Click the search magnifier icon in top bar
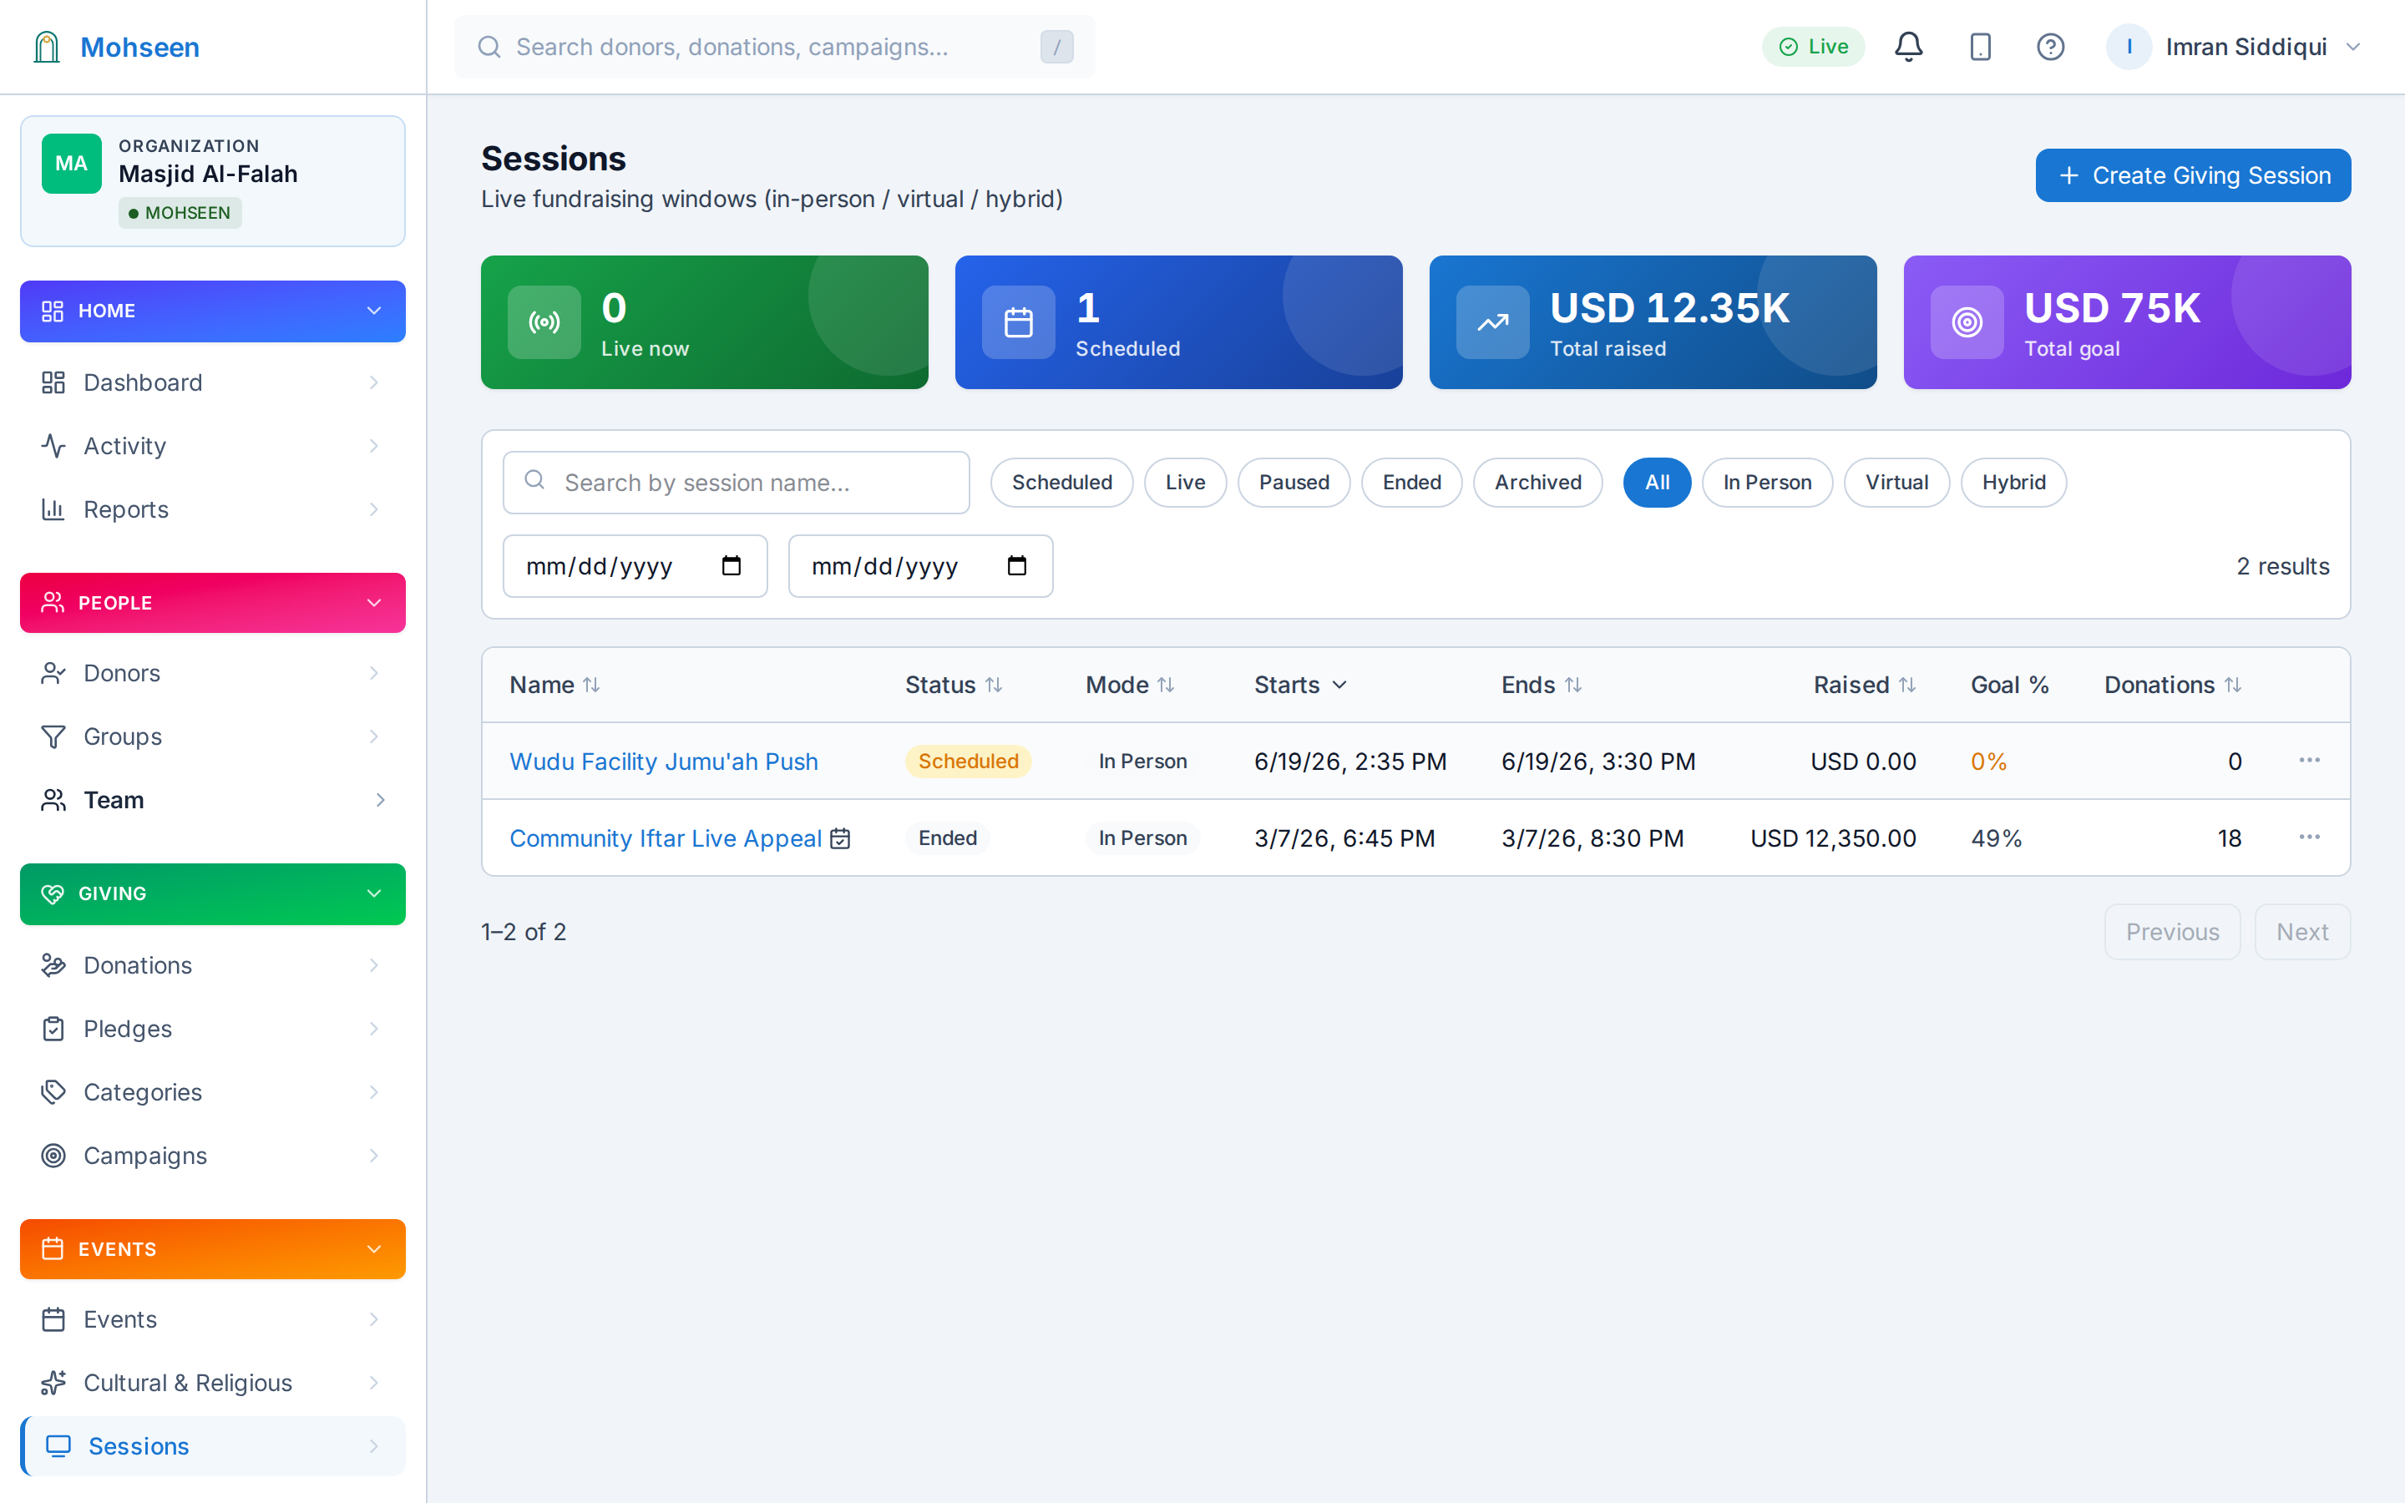 coord(489,47)
